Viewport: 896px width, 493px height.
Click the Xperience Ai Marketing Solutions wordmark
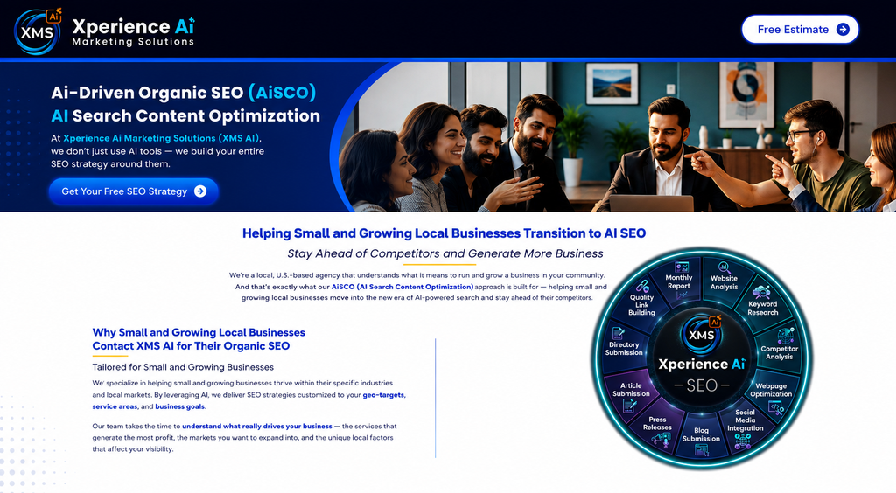click(133, 31)
